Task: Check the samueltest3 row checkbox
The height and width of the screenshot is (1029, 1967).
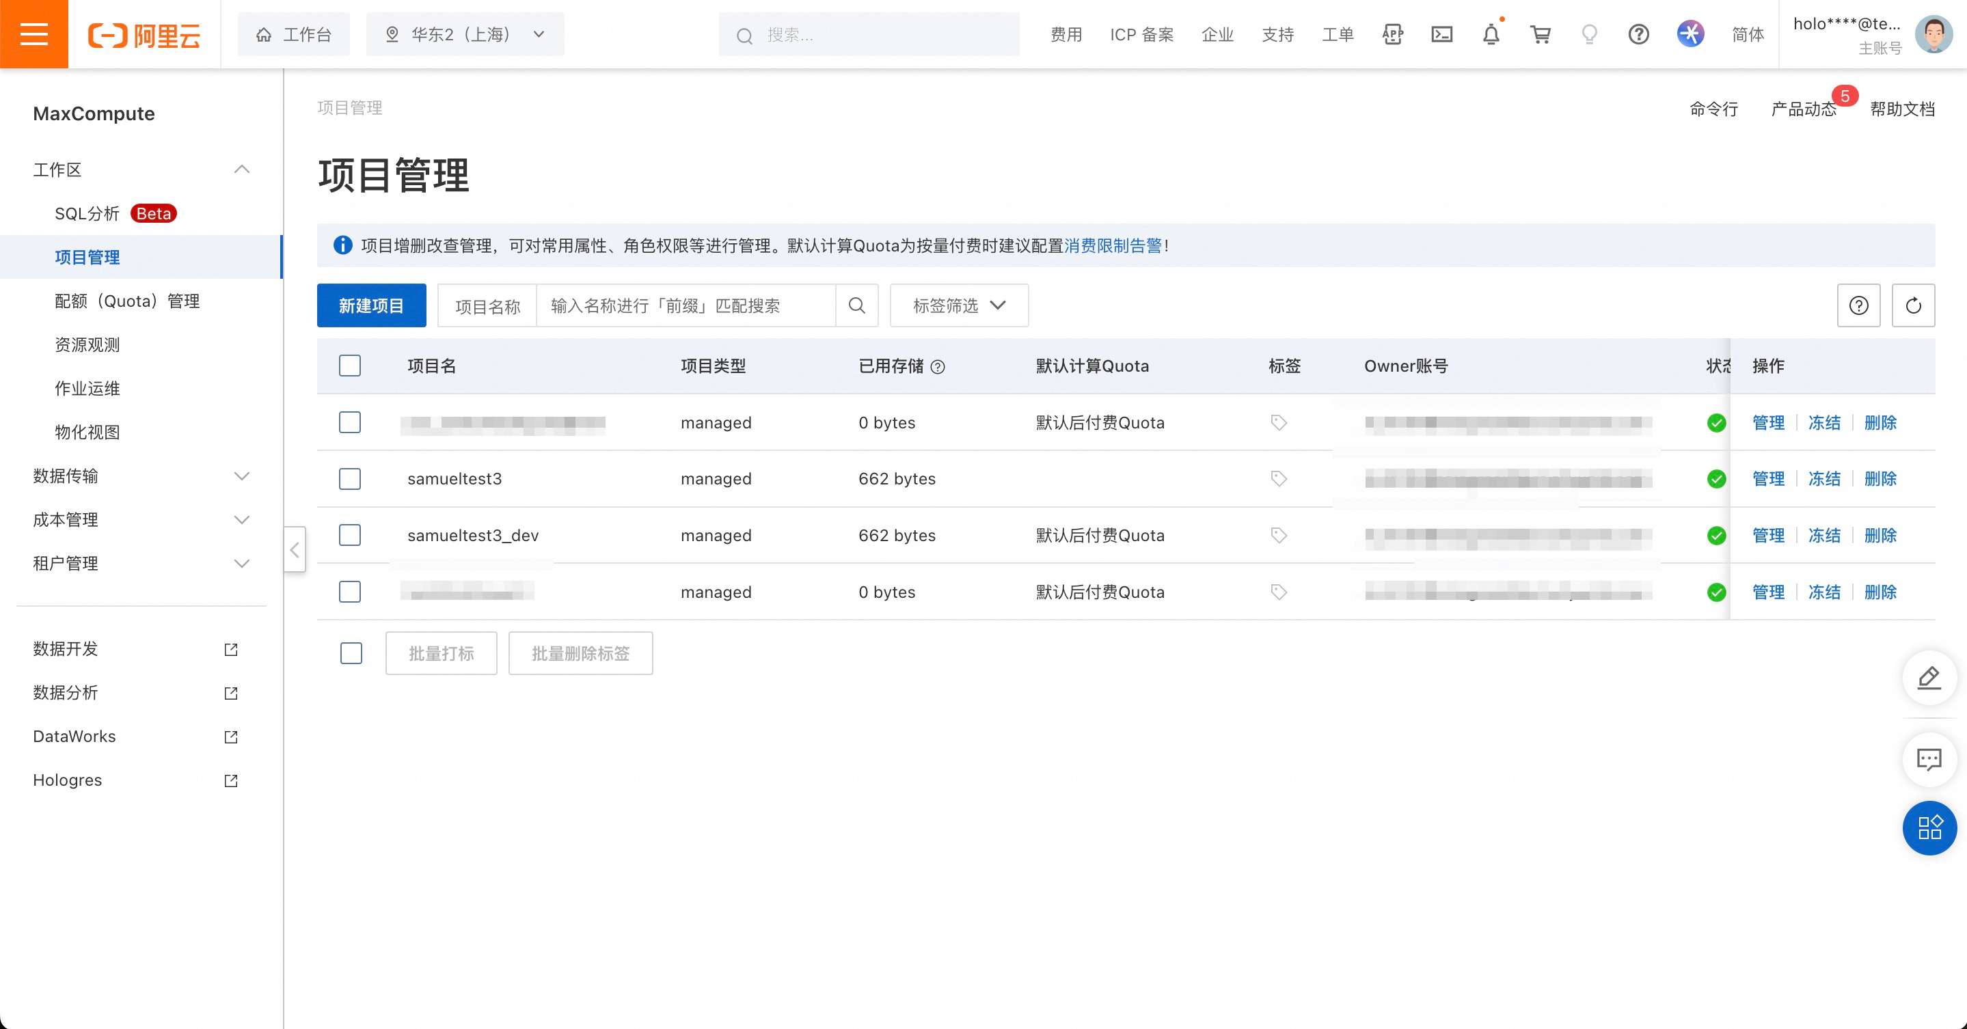Action: tap(350, 478)
